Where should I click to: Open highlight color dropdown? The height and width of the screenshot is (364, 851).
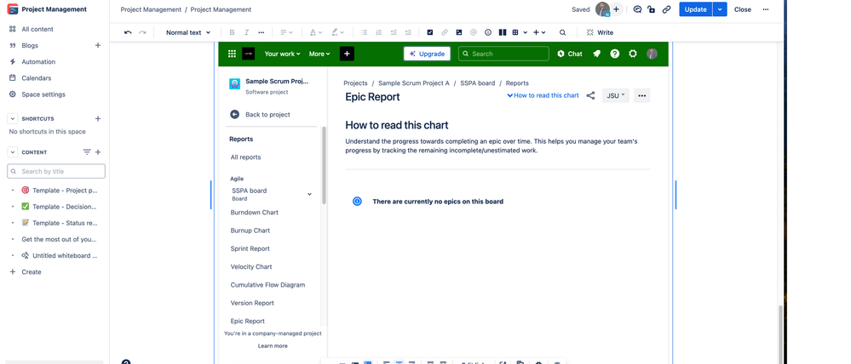click(338, 32)
